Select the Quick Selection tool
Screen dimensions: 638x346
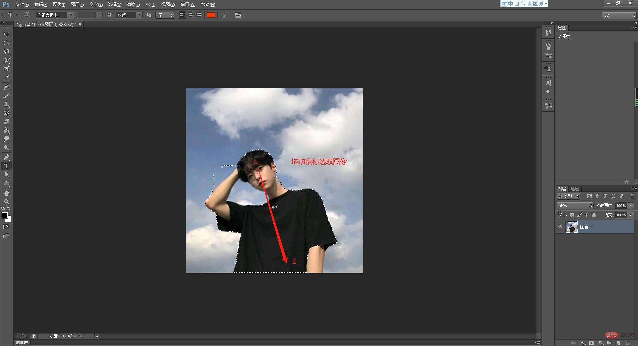pos(6,60)
